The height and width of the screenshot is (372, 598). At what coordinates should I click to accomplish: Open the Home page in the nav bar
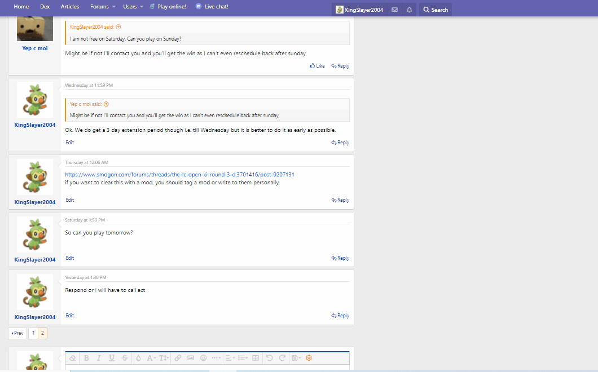coord(21,6)
